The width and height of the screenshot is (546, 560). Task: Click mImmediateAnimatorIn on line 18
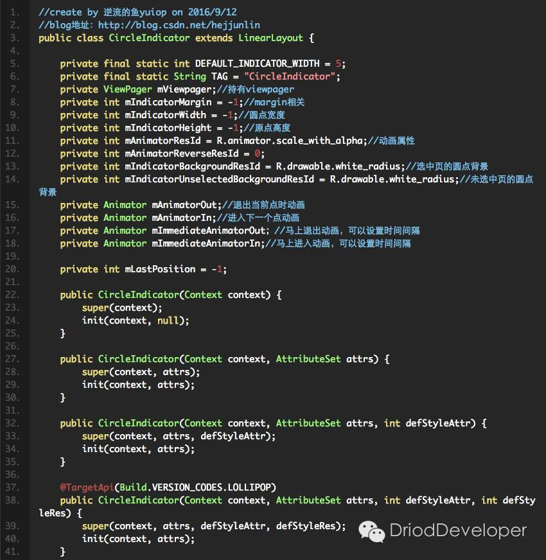[x=206, y=243]
